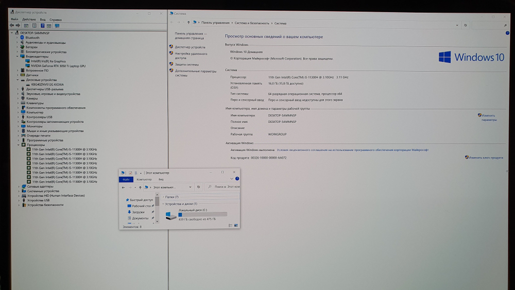This screenshot has height=290, width=515.
Task: Click Explorer sidebar scrollbar down arrow
Action: pyautogui.click(x=157, y=221)
